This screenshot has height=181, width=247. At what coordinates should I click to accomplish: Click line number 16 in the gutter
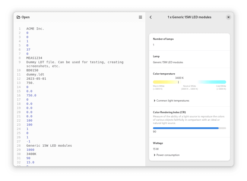coord(19,95)
